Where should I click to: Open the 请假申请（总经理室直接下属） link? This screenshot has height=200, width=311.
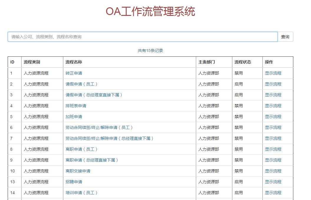[94, 95]
